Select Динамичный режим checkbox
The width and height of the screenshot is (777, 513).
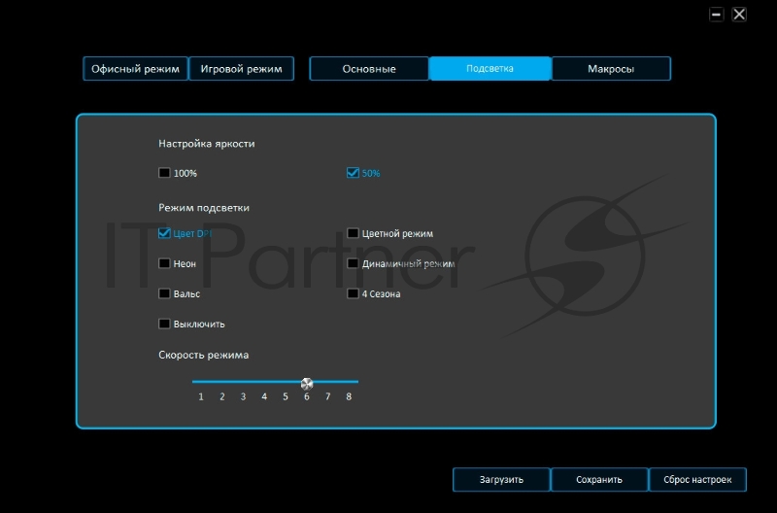pos(354,263)
